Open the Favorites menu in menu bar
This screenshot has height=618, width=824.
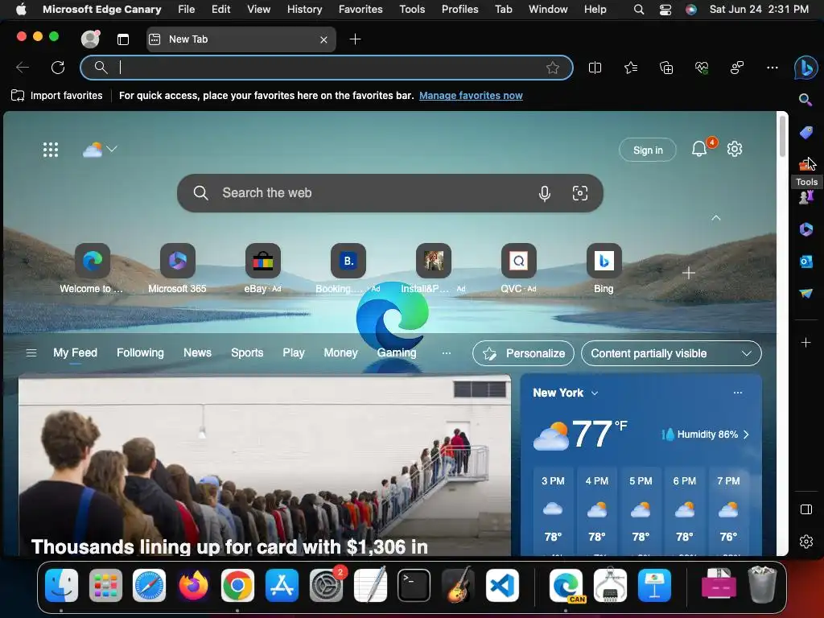pyautogui.click(x=360, y=9)
